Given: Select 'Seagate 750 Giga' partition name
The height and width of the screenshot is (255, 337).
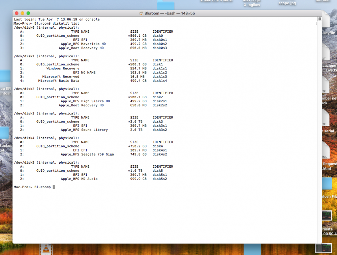Looking at the screenshot, I should click(x=97, y=154).
